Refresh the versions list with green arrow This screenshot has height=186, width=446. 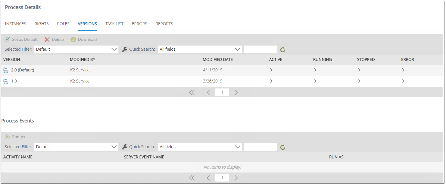[x=282, y=49]
